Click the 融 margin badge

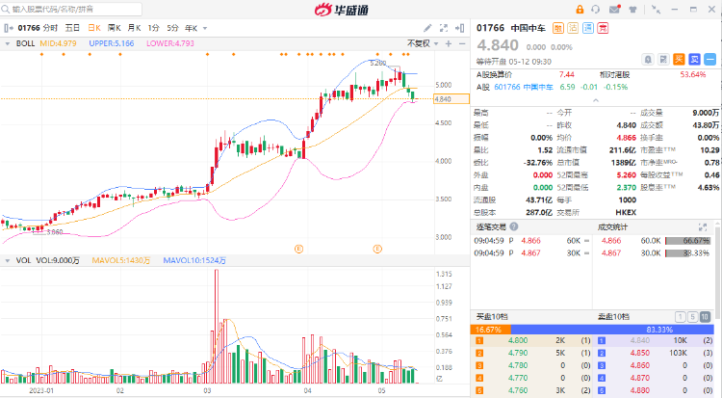pyautogui.click(x=558, y=28)
